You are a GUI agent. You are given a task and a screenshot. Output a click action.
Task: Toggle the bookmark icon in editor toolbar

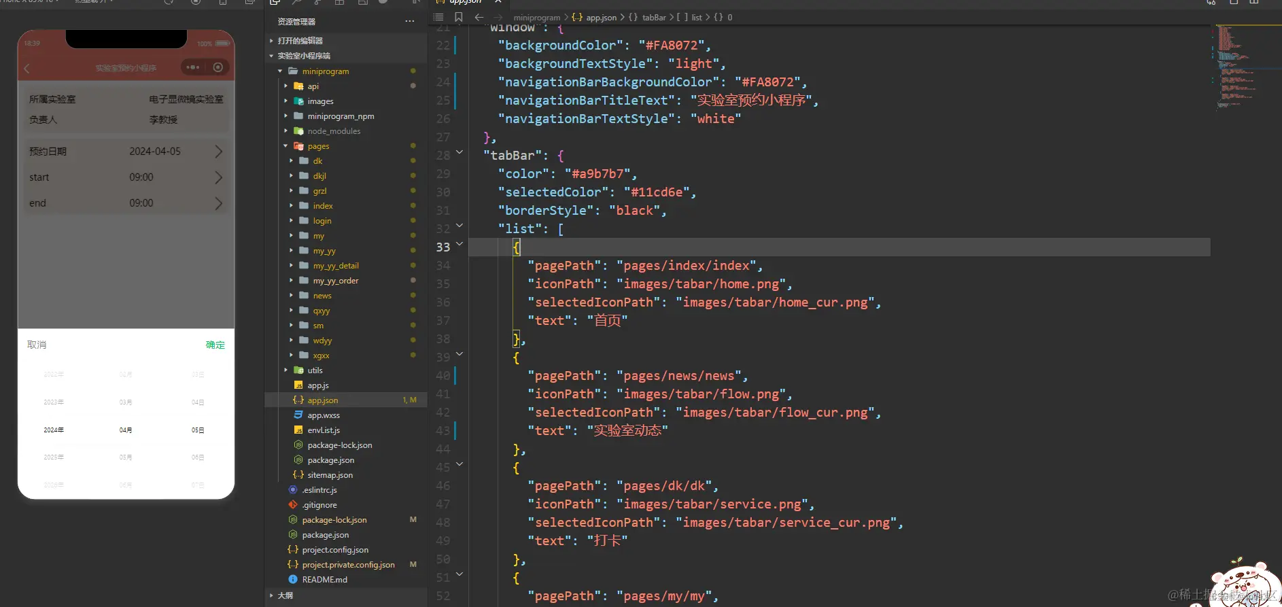click(x=459, y=17)
